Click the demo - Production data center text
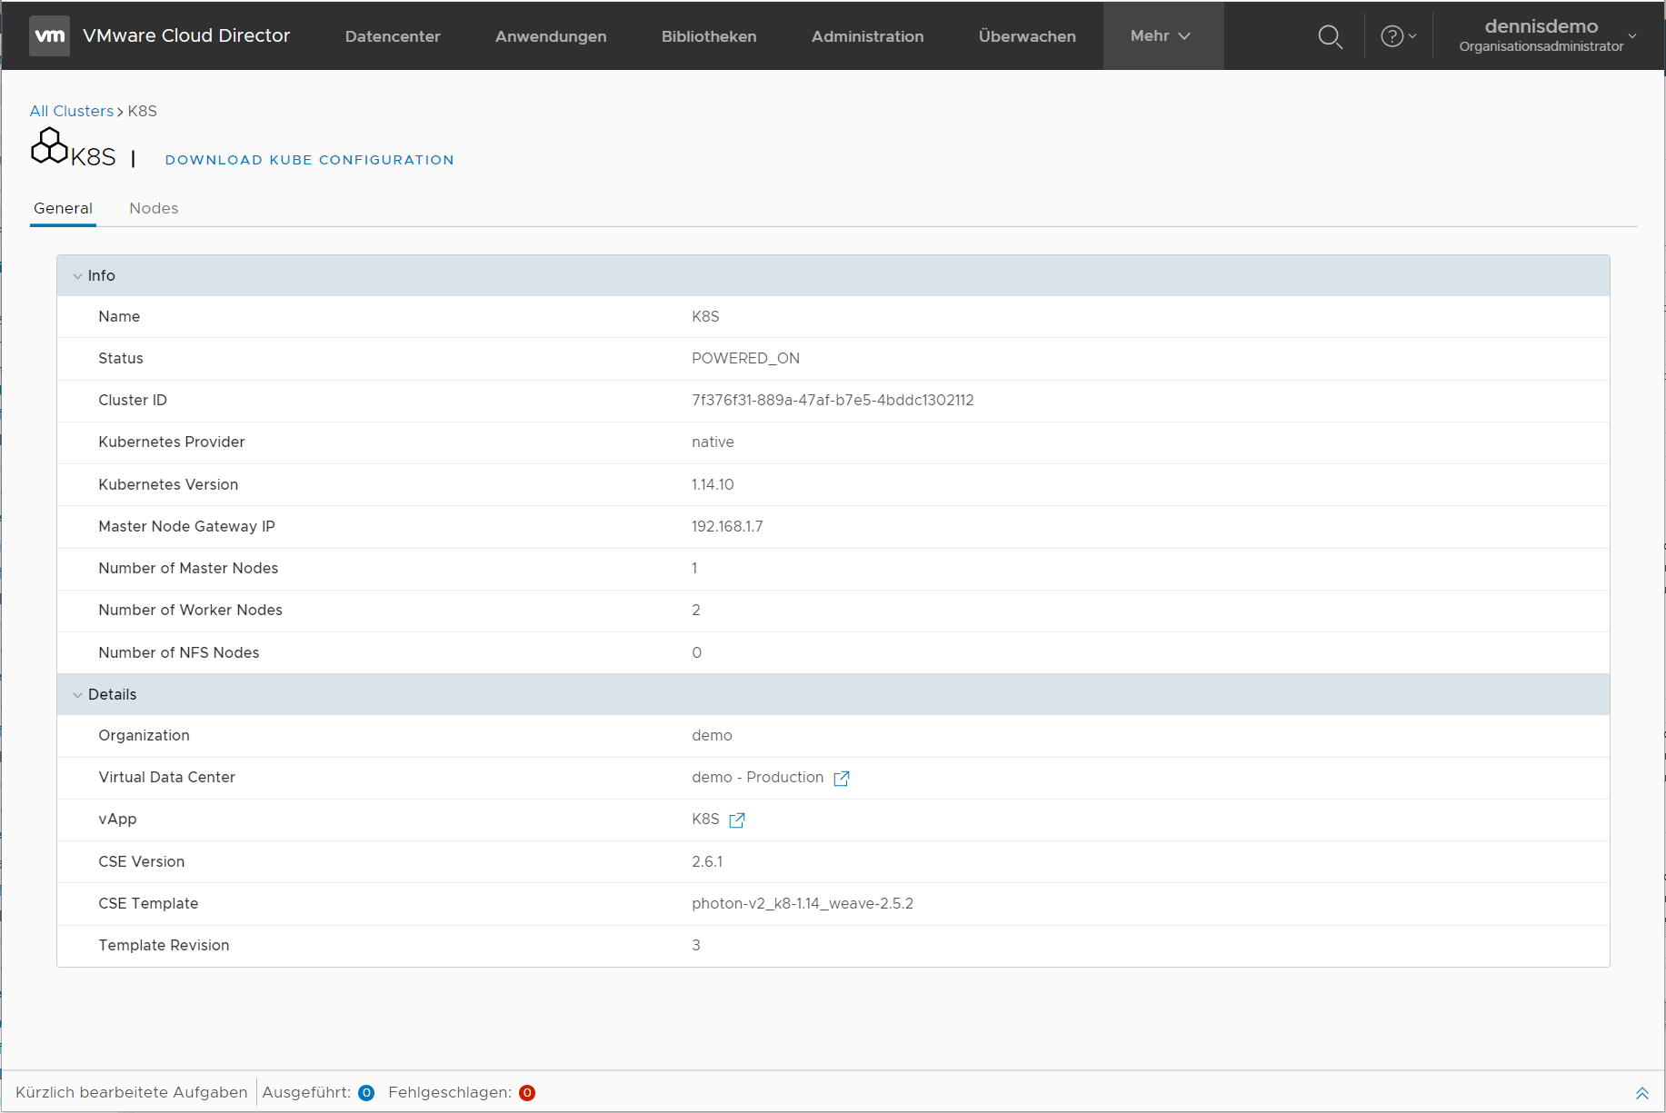Screen dimensions: 1666x1113 [x=758, y=778]
